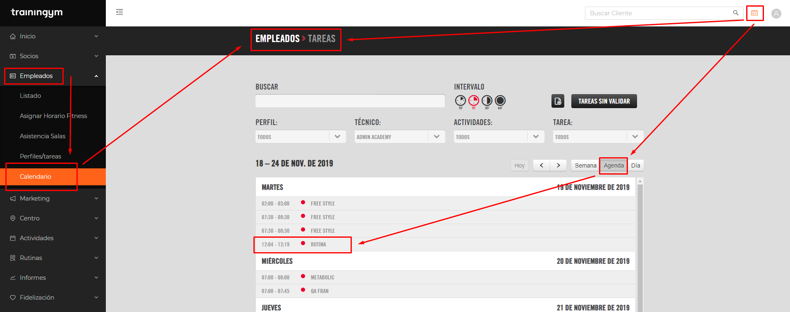Switch to Día view
Viewport: 790px width, 312px height.
(636, 165)
